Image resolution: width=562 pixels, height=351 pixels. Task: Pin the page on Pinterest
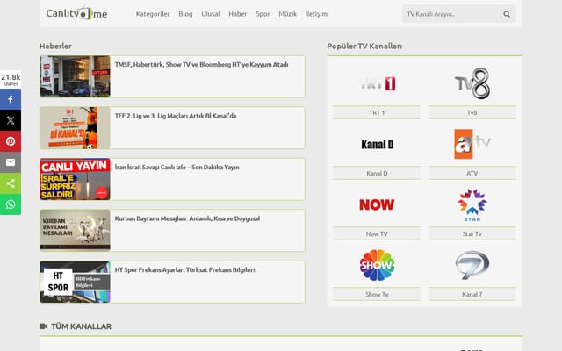[x=11, y=141]
